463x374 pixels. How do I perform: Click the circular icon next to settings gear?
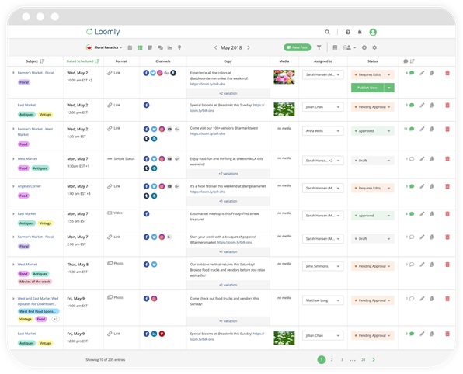[364, 47]
